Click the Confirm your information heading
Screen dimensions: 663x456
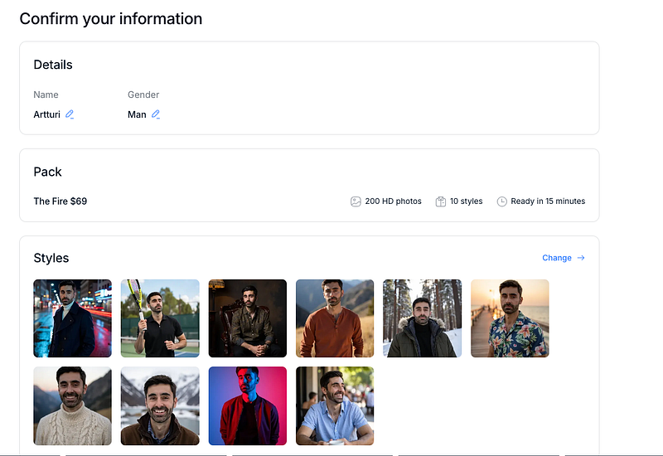tap(111, 19)
